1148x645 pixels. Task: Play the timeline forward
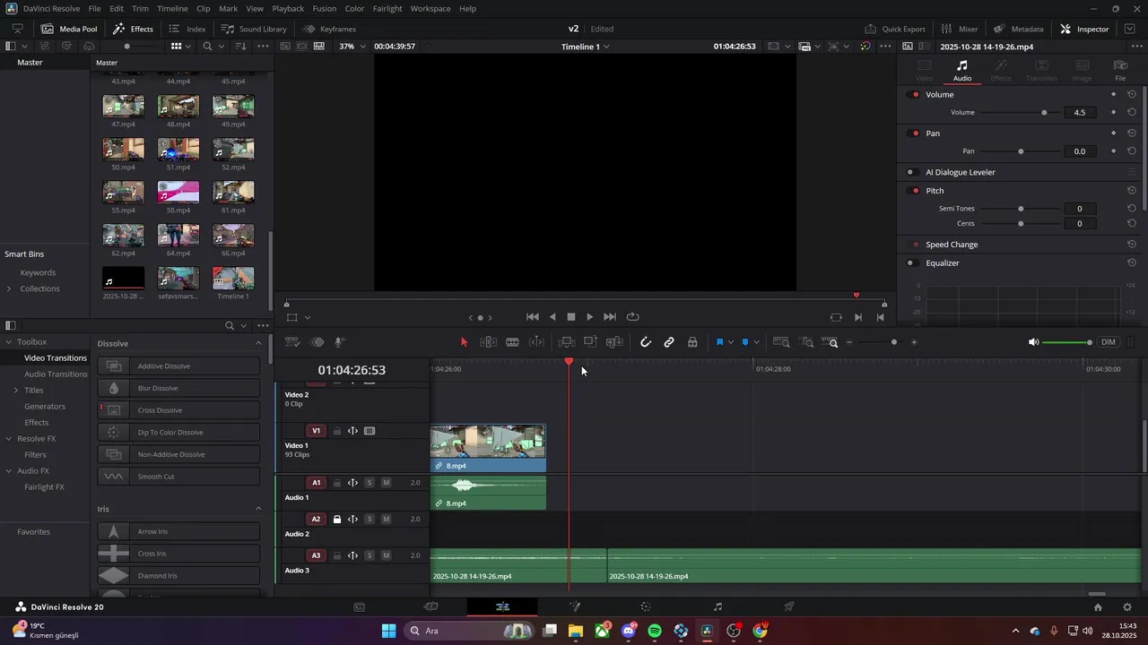tap(589, 317)
